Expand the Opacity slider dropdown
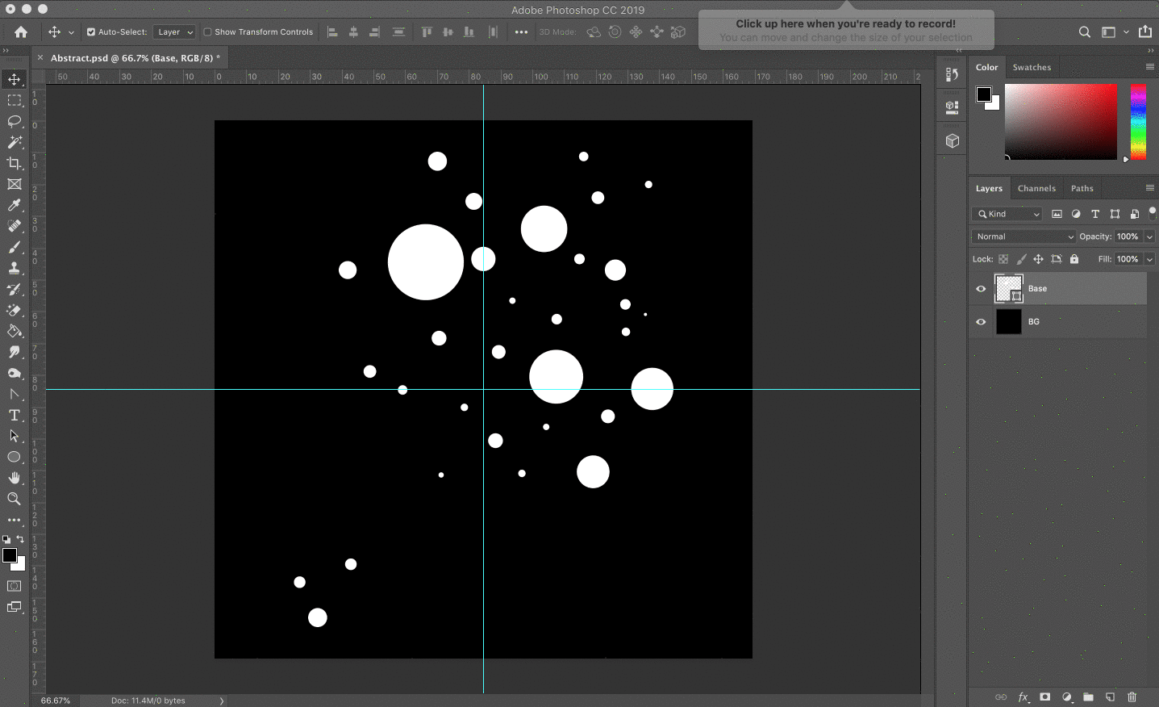This screenshot has height=707, width=1159. point(1149,236)
